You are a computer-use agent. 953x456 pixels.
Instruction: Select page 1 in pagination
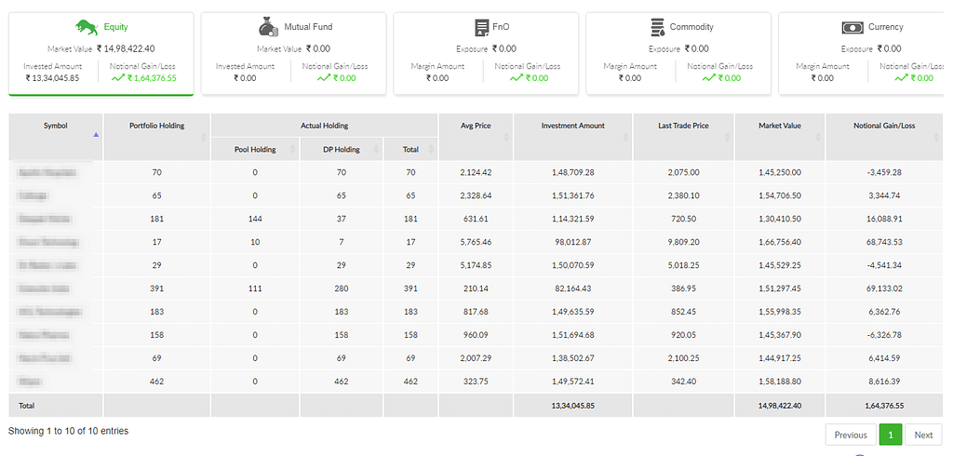[x=891, y=435]
